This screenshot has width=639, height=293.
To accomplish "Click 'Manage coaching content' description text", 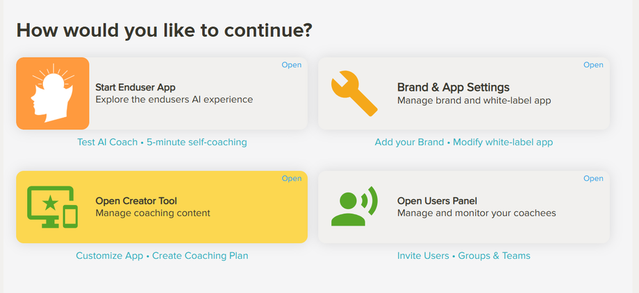I will tap(152, 213).
